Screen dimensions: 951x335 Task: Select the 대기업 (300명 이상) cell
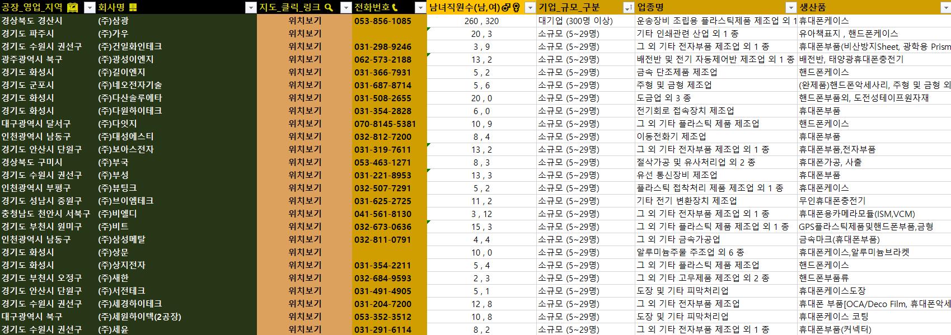pyautogui.click(x=575, y=21)
